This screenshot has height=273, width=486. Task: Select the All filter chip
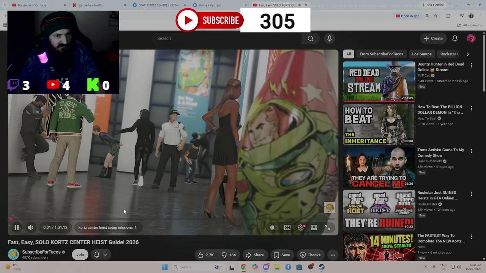coord(349,54)
